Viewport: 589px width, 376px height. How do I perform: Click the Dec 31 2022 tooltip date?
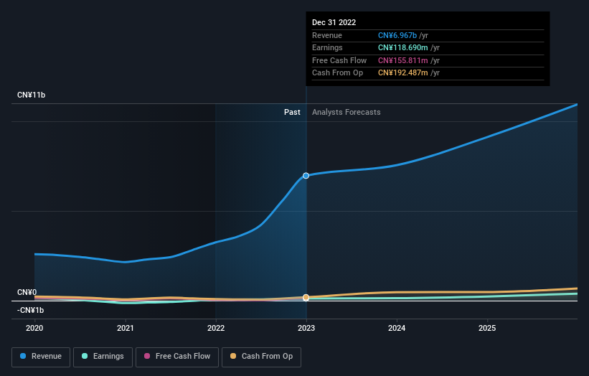(x=334, y=22)
